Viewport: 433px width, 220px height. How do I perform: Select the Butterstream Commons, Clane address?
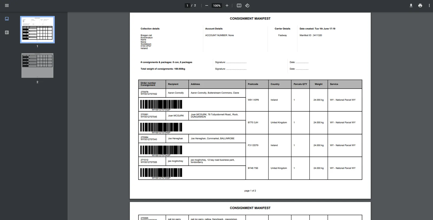point(215,93)
